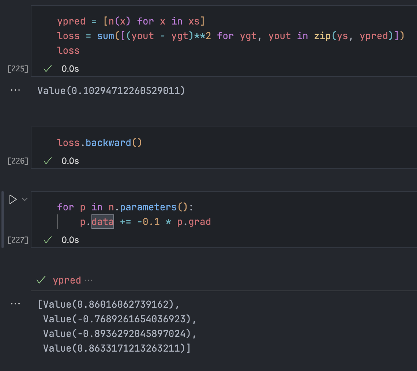Screen dimensions: 417x371
Task: Click success checkmark of cell 225
Action: (x=47, y=68)
